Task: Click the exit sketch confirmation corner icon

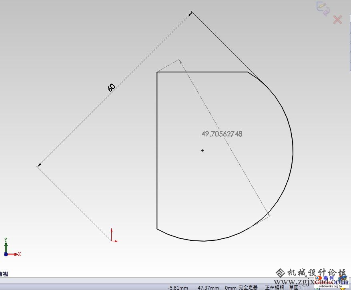Action: coord(323,8)
